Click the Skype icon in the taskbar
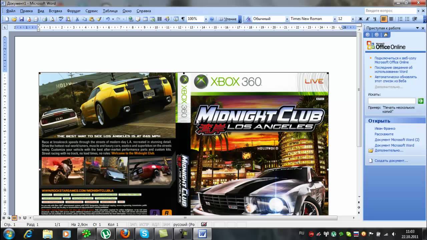Image resolution: width=427 pixels, height=240 pixels. (144, 234)
